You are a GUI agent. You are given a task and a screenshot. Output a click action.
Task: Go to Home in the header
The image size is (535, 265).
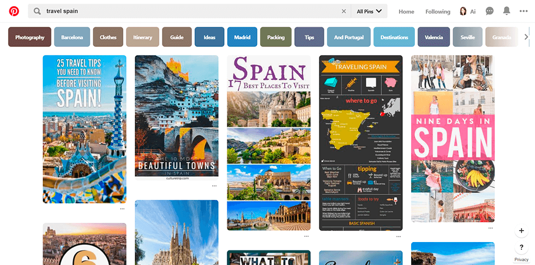(406, 11)
